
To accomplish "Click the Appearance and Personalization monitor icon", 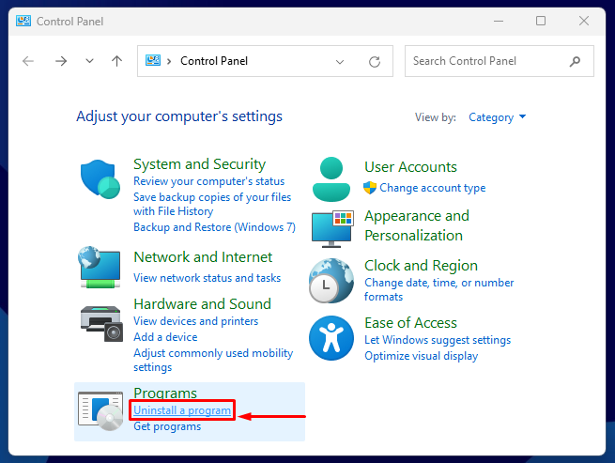I will (332, 229).
